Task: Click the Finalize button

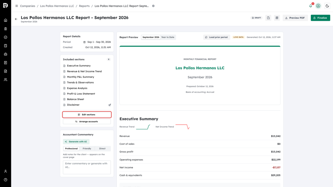Action: [x=320, y=18]
